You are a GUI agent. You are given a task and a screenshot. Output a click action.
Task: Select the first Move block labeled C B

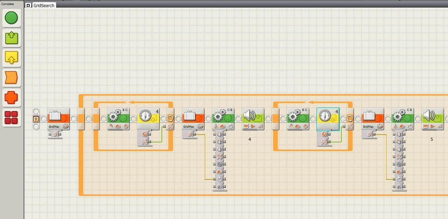coord(223,118)
